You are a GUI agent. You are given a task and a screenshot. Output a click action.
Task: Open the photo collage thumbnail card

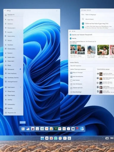tap(77, 50)
